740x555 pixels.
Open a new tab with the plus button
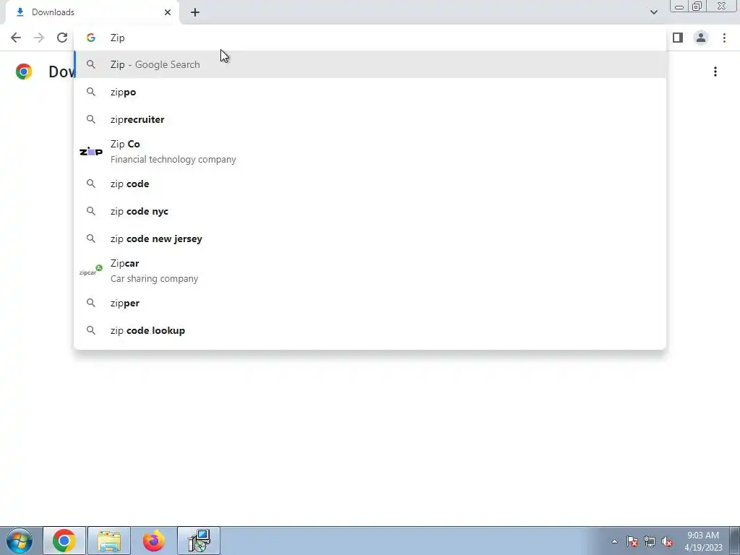click(x=195, y=12)
